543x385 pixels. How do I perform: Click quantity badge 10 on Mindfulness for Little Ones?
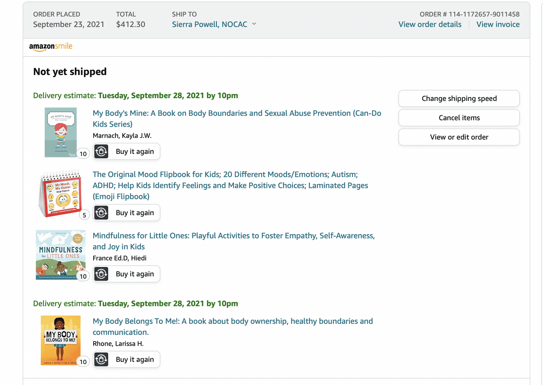[83, 276]
